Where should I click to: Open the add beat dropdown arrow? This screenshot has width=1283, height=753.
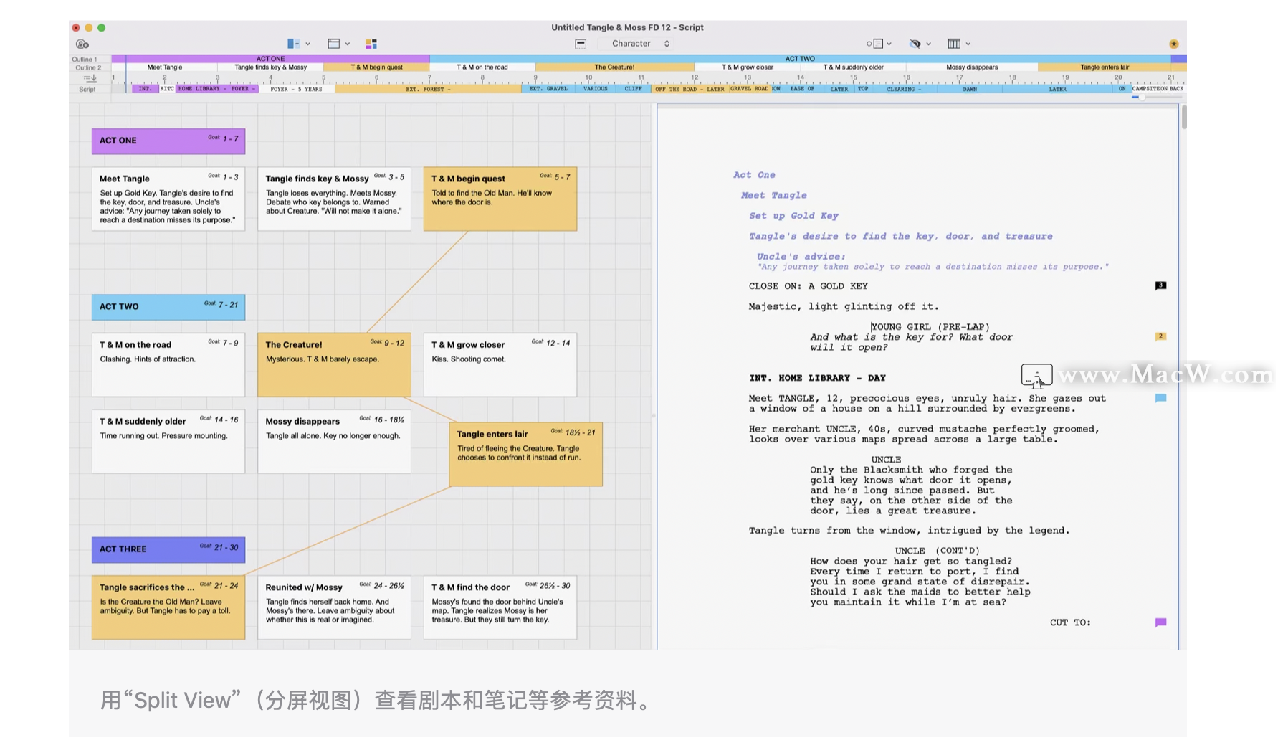click(x=308, y=44)
